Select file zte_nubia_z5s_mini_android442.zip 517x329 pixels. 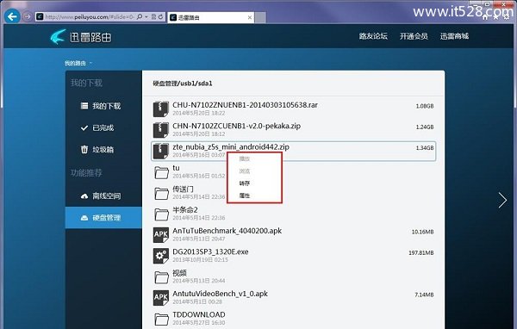point(231,147)
